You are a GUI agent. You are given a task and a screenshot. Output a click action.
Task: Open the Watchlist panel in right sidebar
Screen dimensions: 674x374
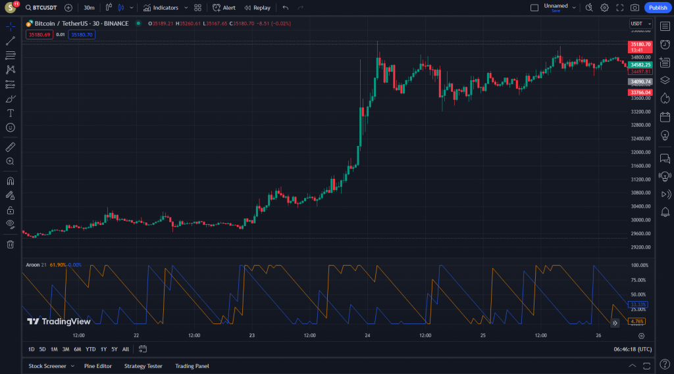point(665,26)
